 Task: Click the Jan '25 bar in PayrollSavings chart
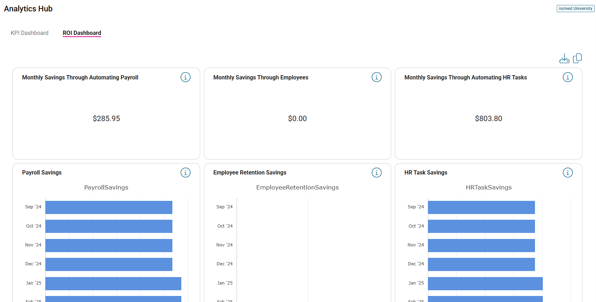(x=113, y=283)
